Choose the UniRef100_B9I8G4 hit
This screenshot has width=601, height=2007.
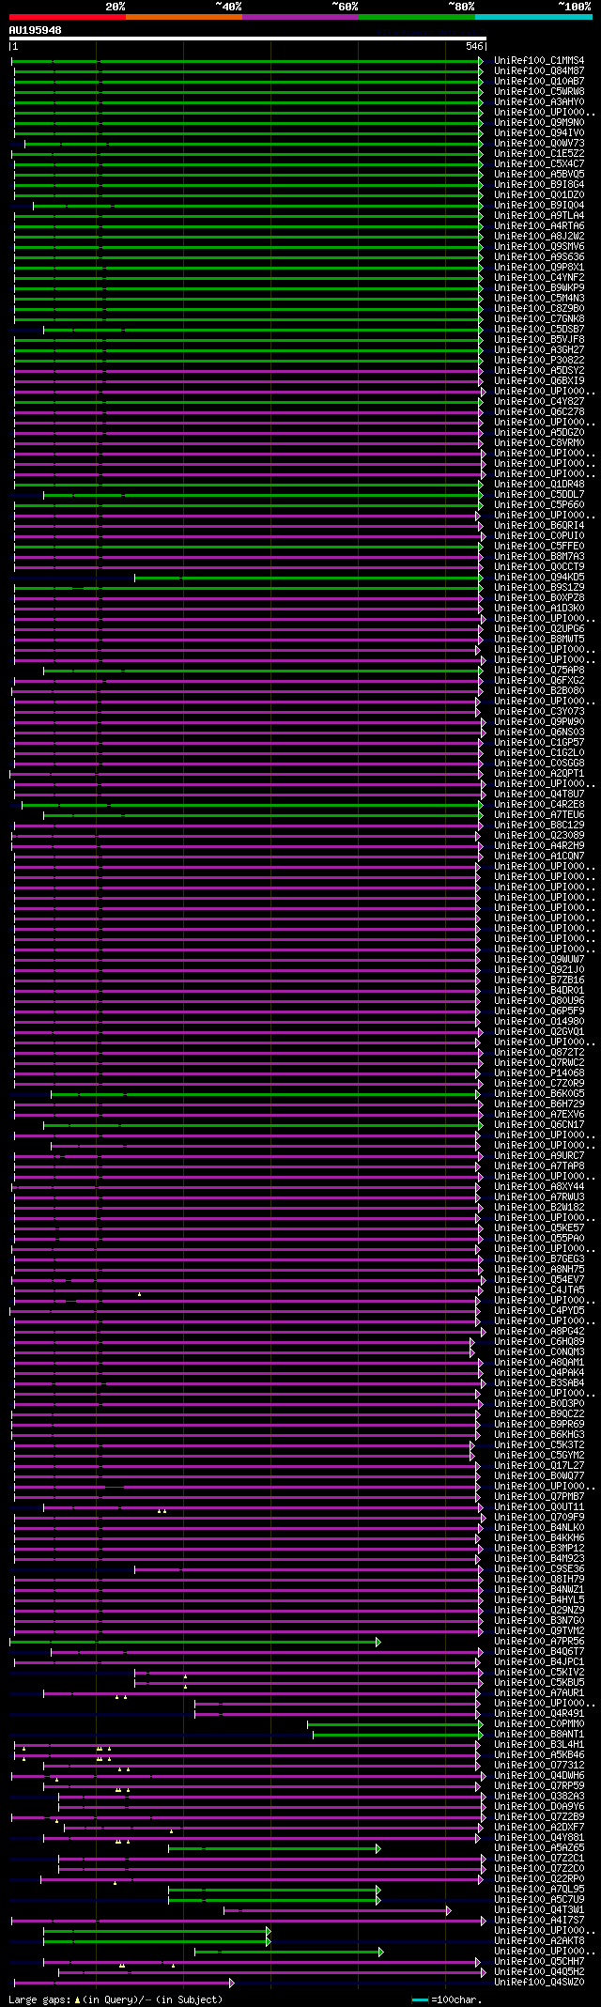point(539,185)
